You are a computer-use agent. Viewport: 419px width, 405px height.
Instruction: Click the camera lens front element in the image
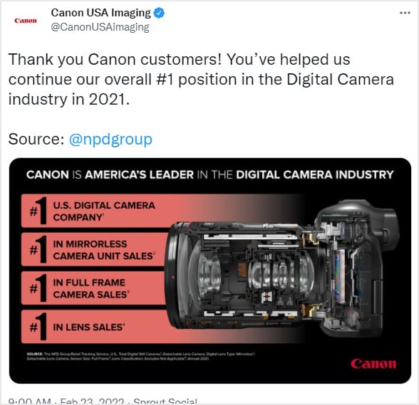[x=182, y=275]
